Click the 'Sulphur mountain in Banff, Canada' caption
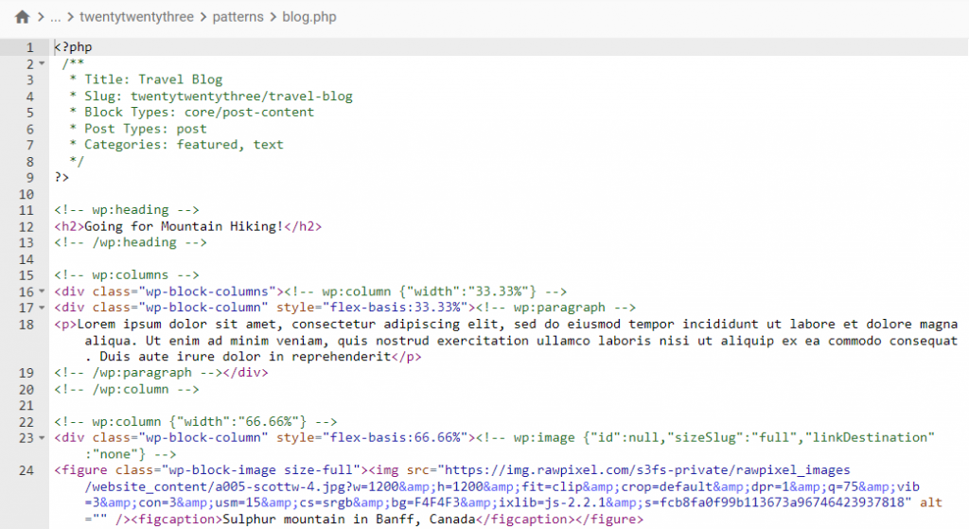The height and width of the screenshot is (529, 969). pos(348,520)
